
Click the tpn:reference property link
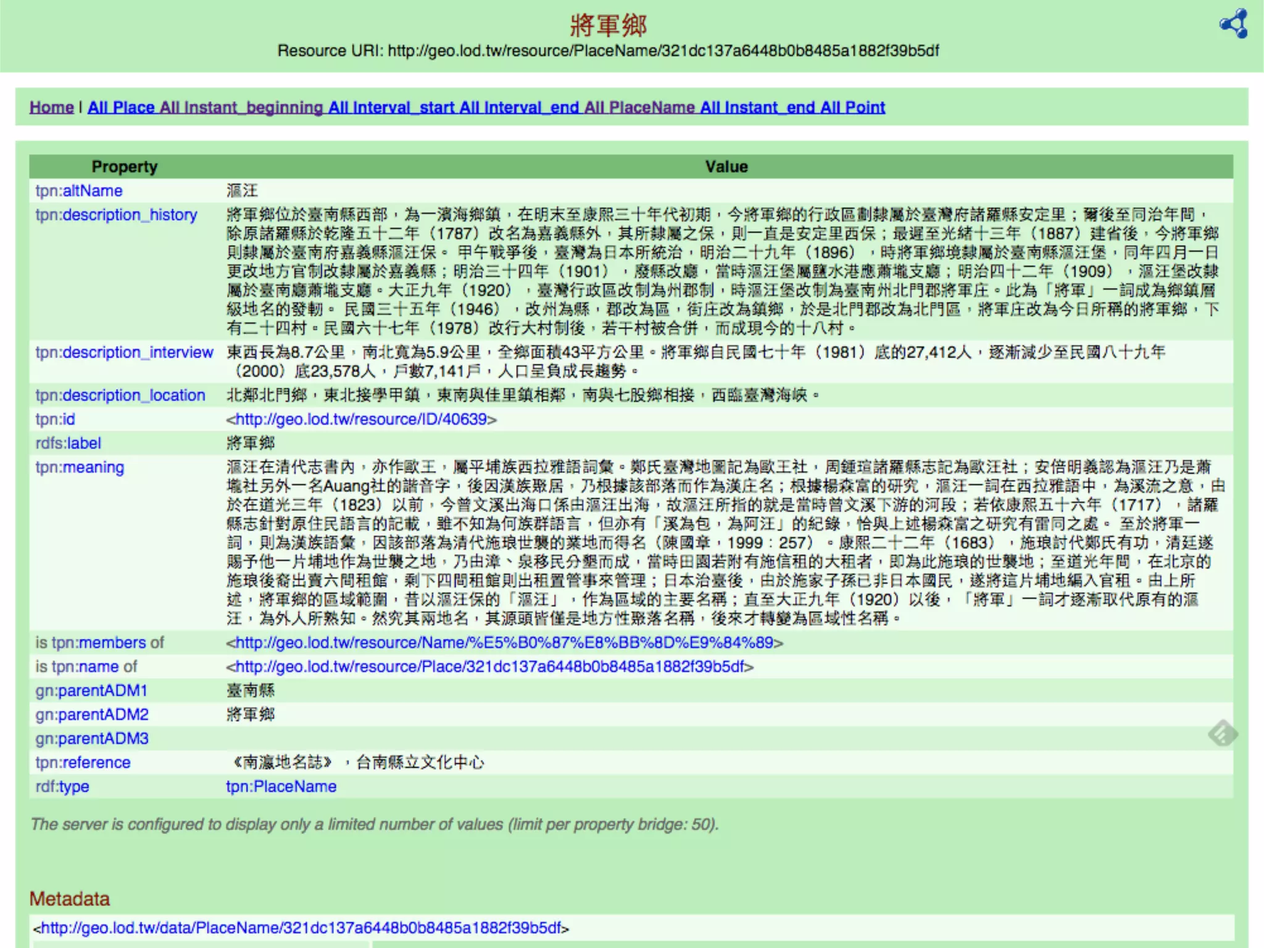tap(83, 763)
